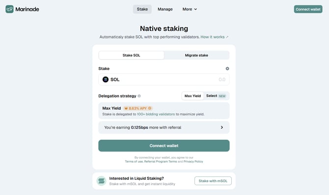Viewport: 329px width, 195px height.
Task: Expand referral earnings chevron arrow
Action: point(222,127)
